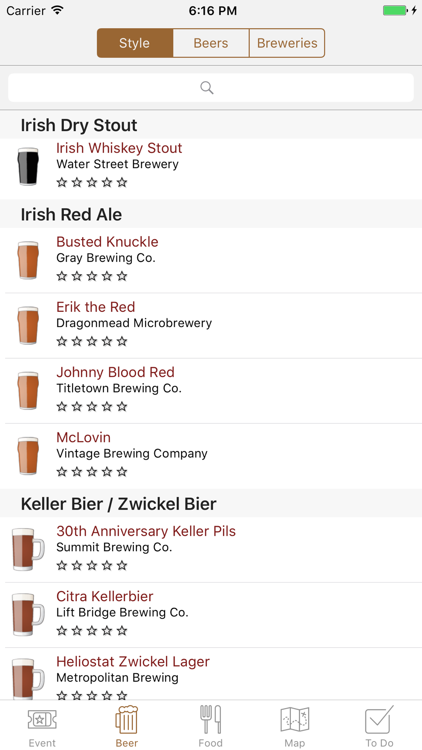Tap the black stout glass icon
Screen dimensions: 422x750
28,166
